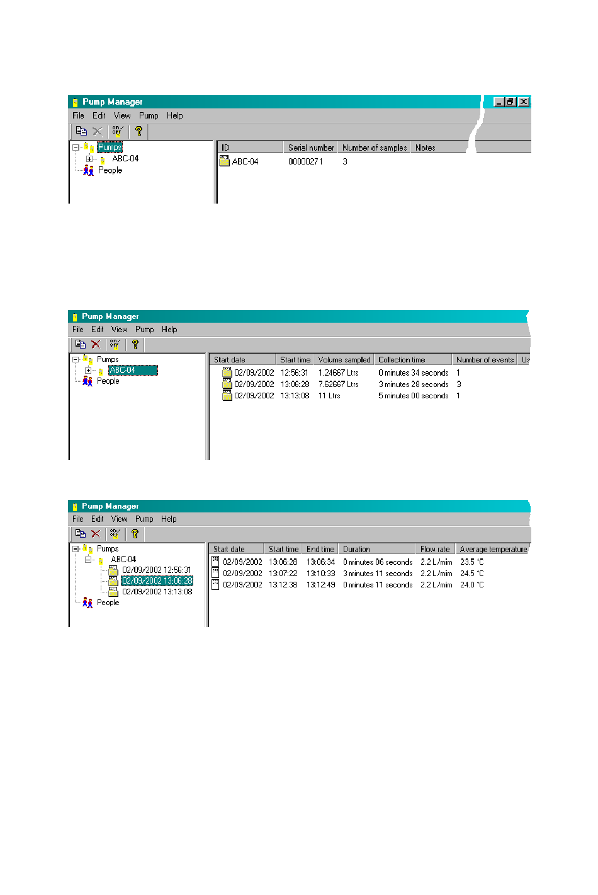598x895 pixels.
Task: Click the Restore window button in top window
Action: tap(511, 102)
